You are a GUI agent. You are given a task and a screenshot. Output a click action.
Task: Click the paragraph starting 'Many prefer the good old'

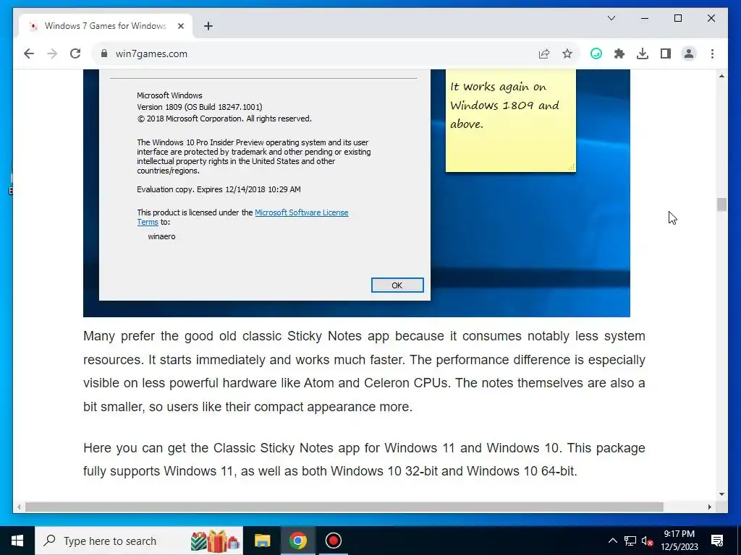point(364,371)
